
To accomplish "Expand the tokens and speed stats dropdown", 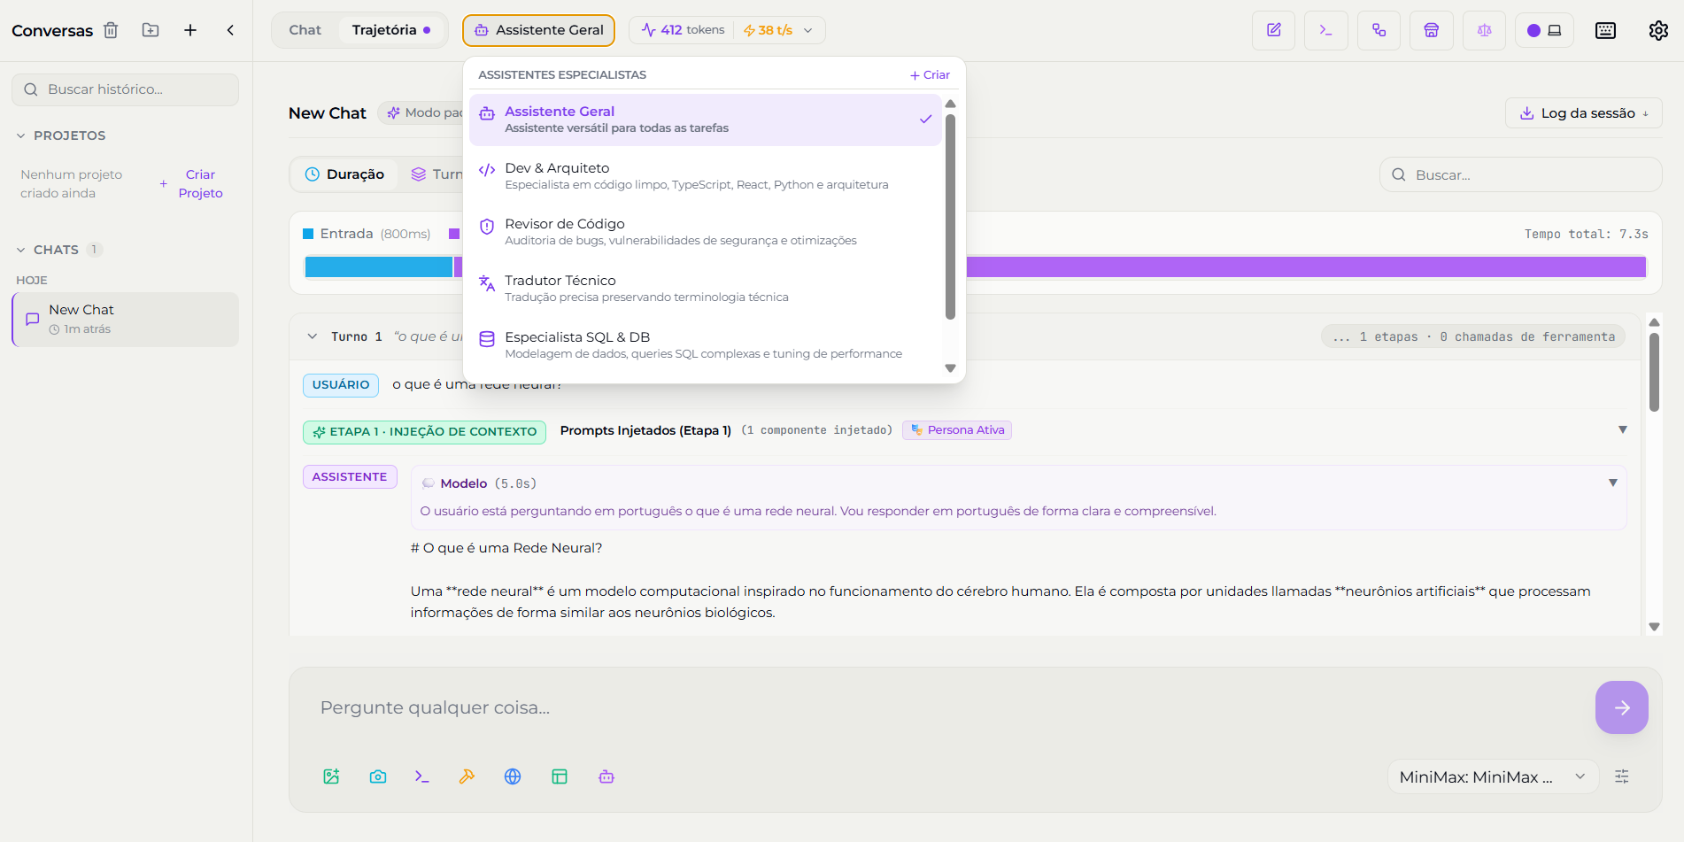I will pyautogui.click(x=727, y=30).
